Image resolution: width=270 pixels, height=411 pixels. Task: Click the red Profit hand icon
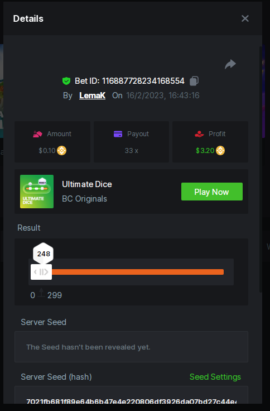pos(199,134)
